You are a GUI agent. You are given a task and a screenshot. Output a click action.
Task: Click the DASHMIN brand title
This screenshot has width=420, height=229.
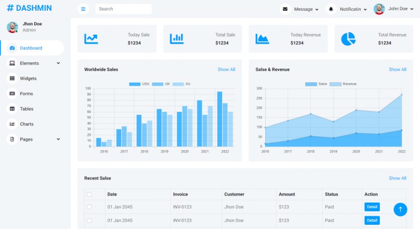34,8
